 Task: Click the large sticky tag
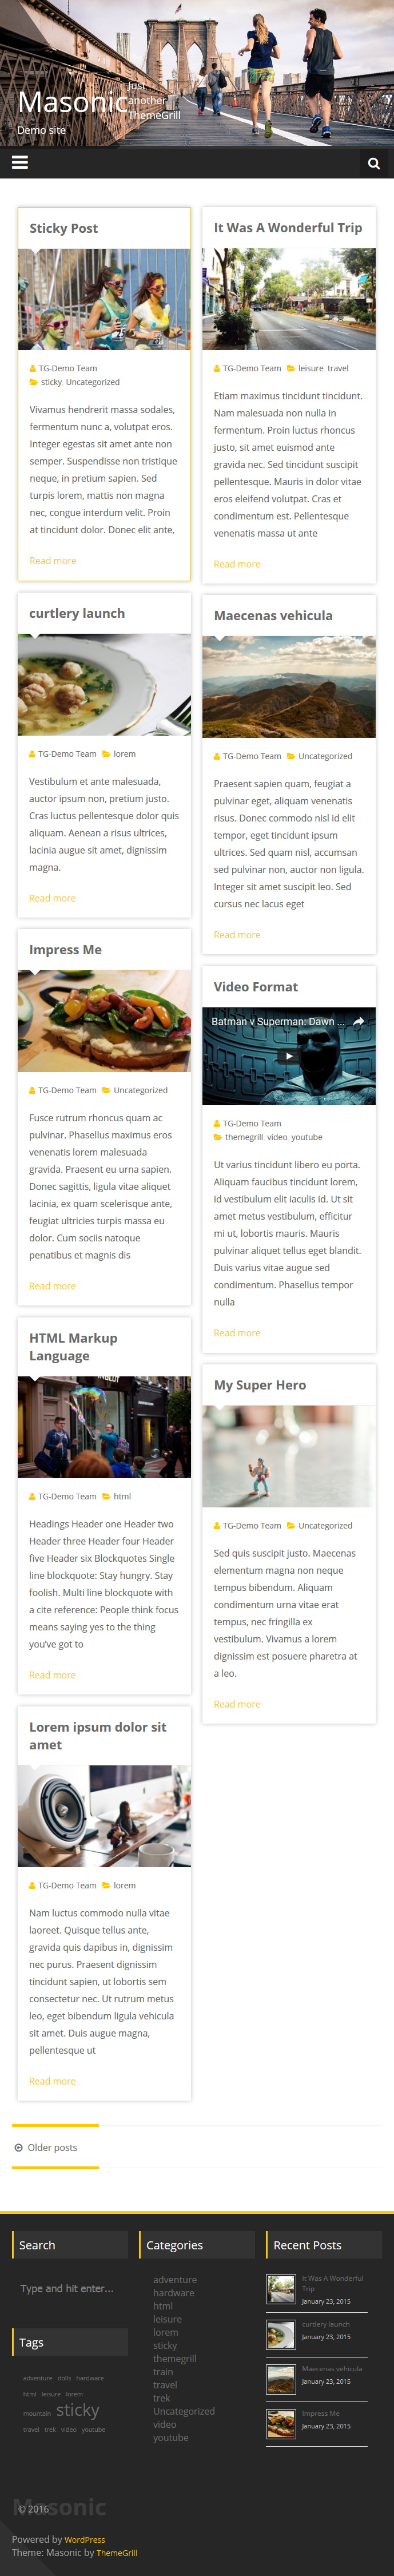click(78, 2410)
